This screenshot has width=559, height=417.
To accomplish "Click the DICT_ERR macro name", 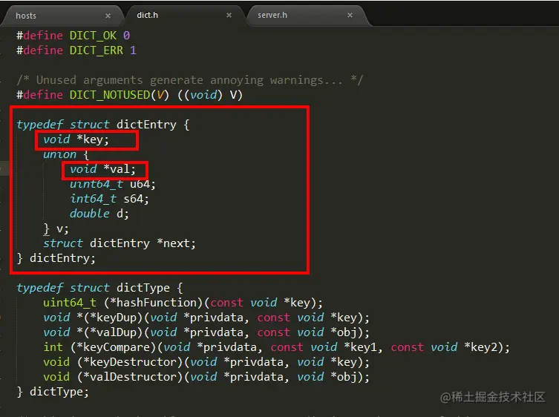I will click(x=97, y=50).
